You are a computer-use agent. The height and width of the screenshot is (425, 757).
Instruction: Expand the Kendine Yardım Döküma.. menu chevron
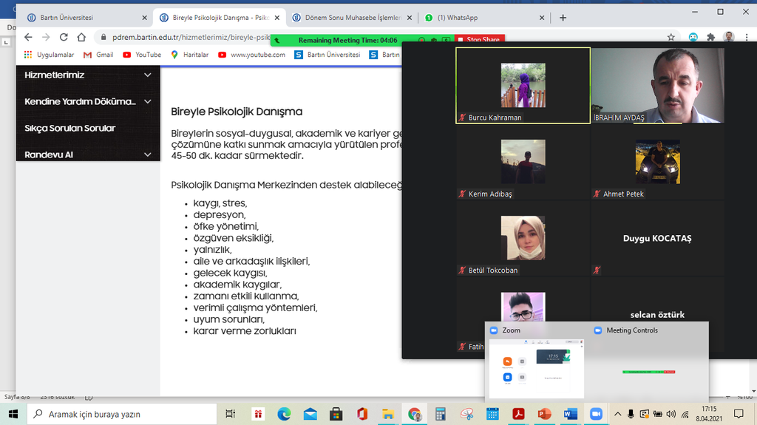[148, 101]
